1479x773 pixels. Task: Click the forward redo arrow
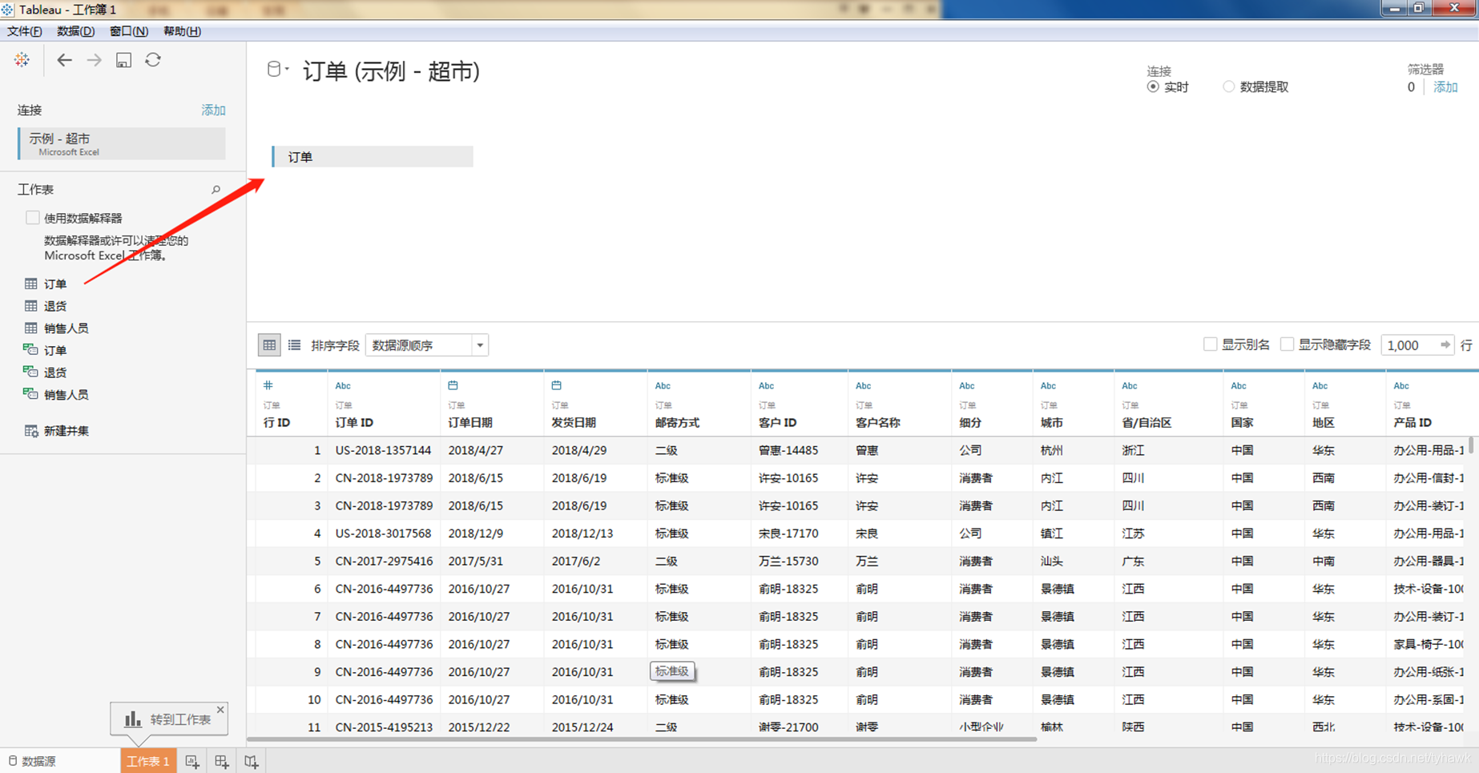(95, 60)
